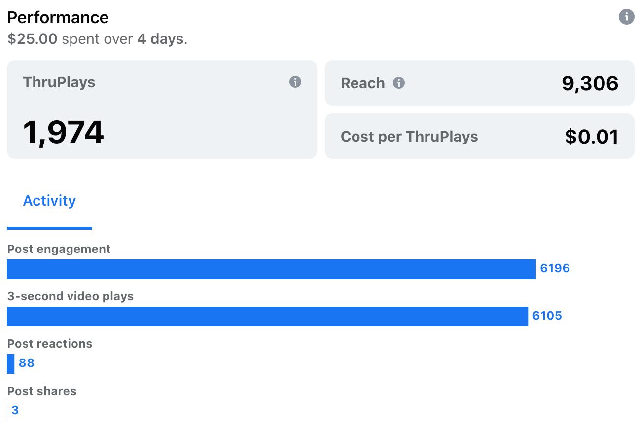Click the 88 post reactions value
The height and width of the screenshot is (432, 639).
(27, 363)
